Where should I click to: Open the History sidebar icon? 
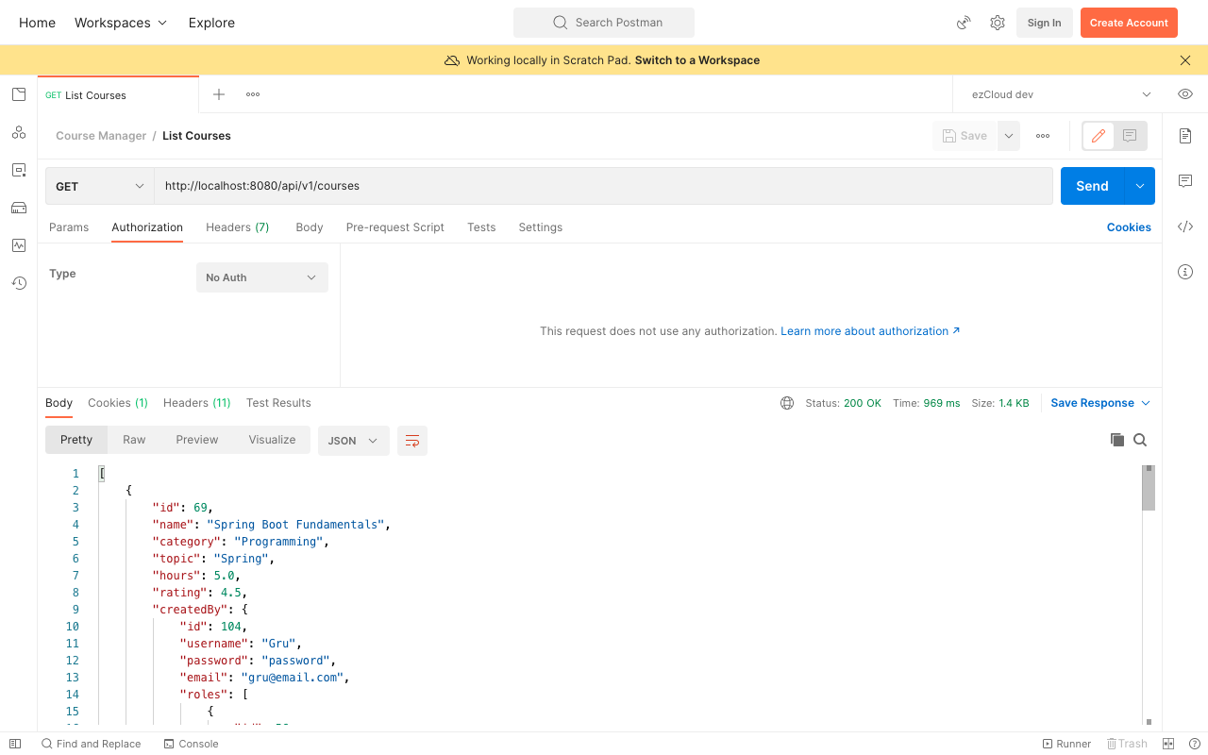tap(19, 283)
